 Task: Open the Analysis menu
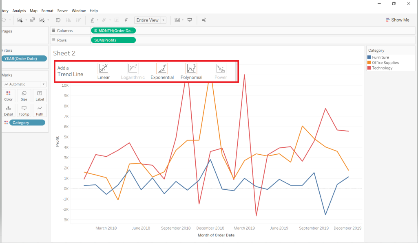(x=19, y=11)
